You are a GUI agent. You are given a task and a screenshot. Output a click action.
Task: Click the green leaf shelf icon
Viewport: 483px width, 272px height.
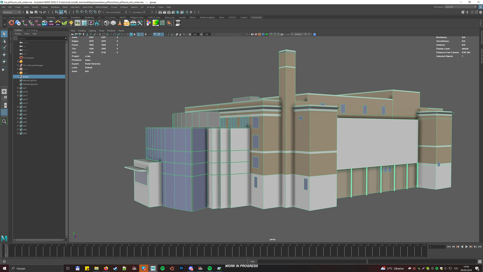(x=65, y=23)
